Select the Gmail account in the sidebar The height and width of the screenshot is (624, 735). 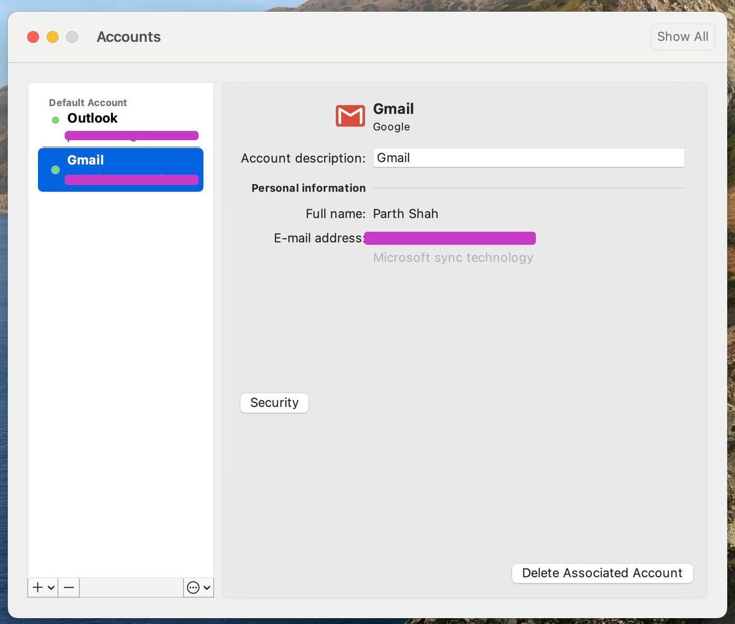tap(121, 169)
